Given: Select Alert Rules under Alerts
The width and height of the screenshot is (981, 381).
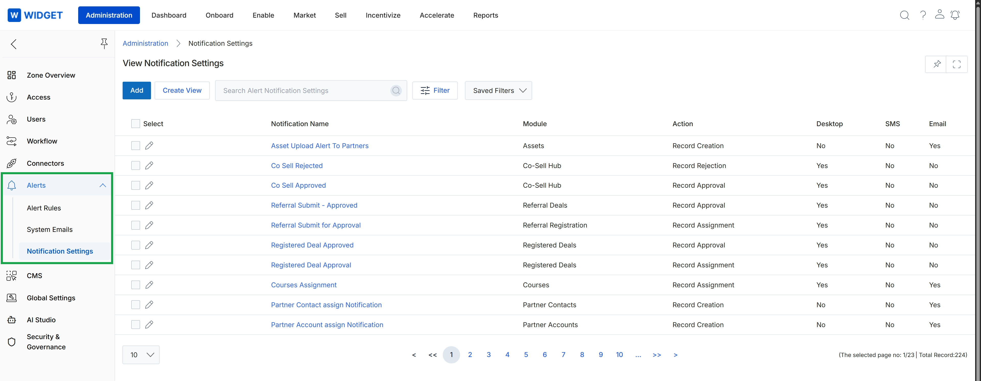Looking at the screenshot, I should point(44,208).
